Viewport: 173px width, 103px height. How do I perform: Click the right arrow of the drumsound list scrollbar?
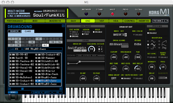click(61, 89)
